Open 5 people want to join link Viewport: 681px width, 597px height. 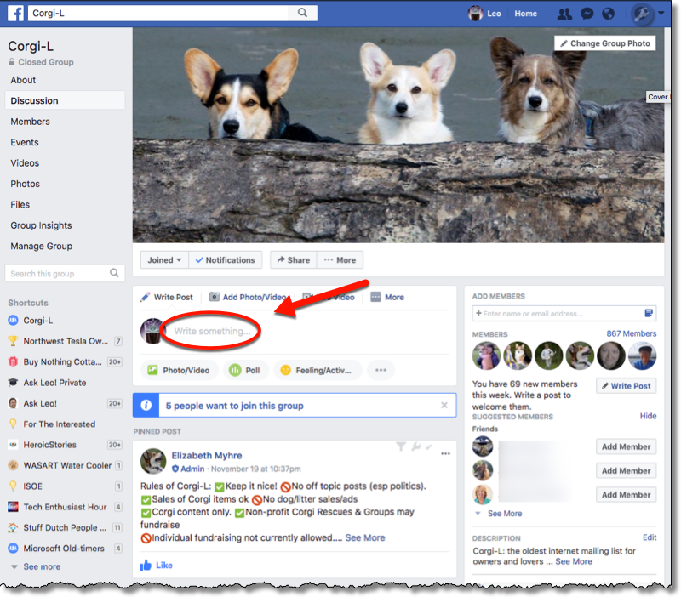pyautogui.click(x=235, y=406)
